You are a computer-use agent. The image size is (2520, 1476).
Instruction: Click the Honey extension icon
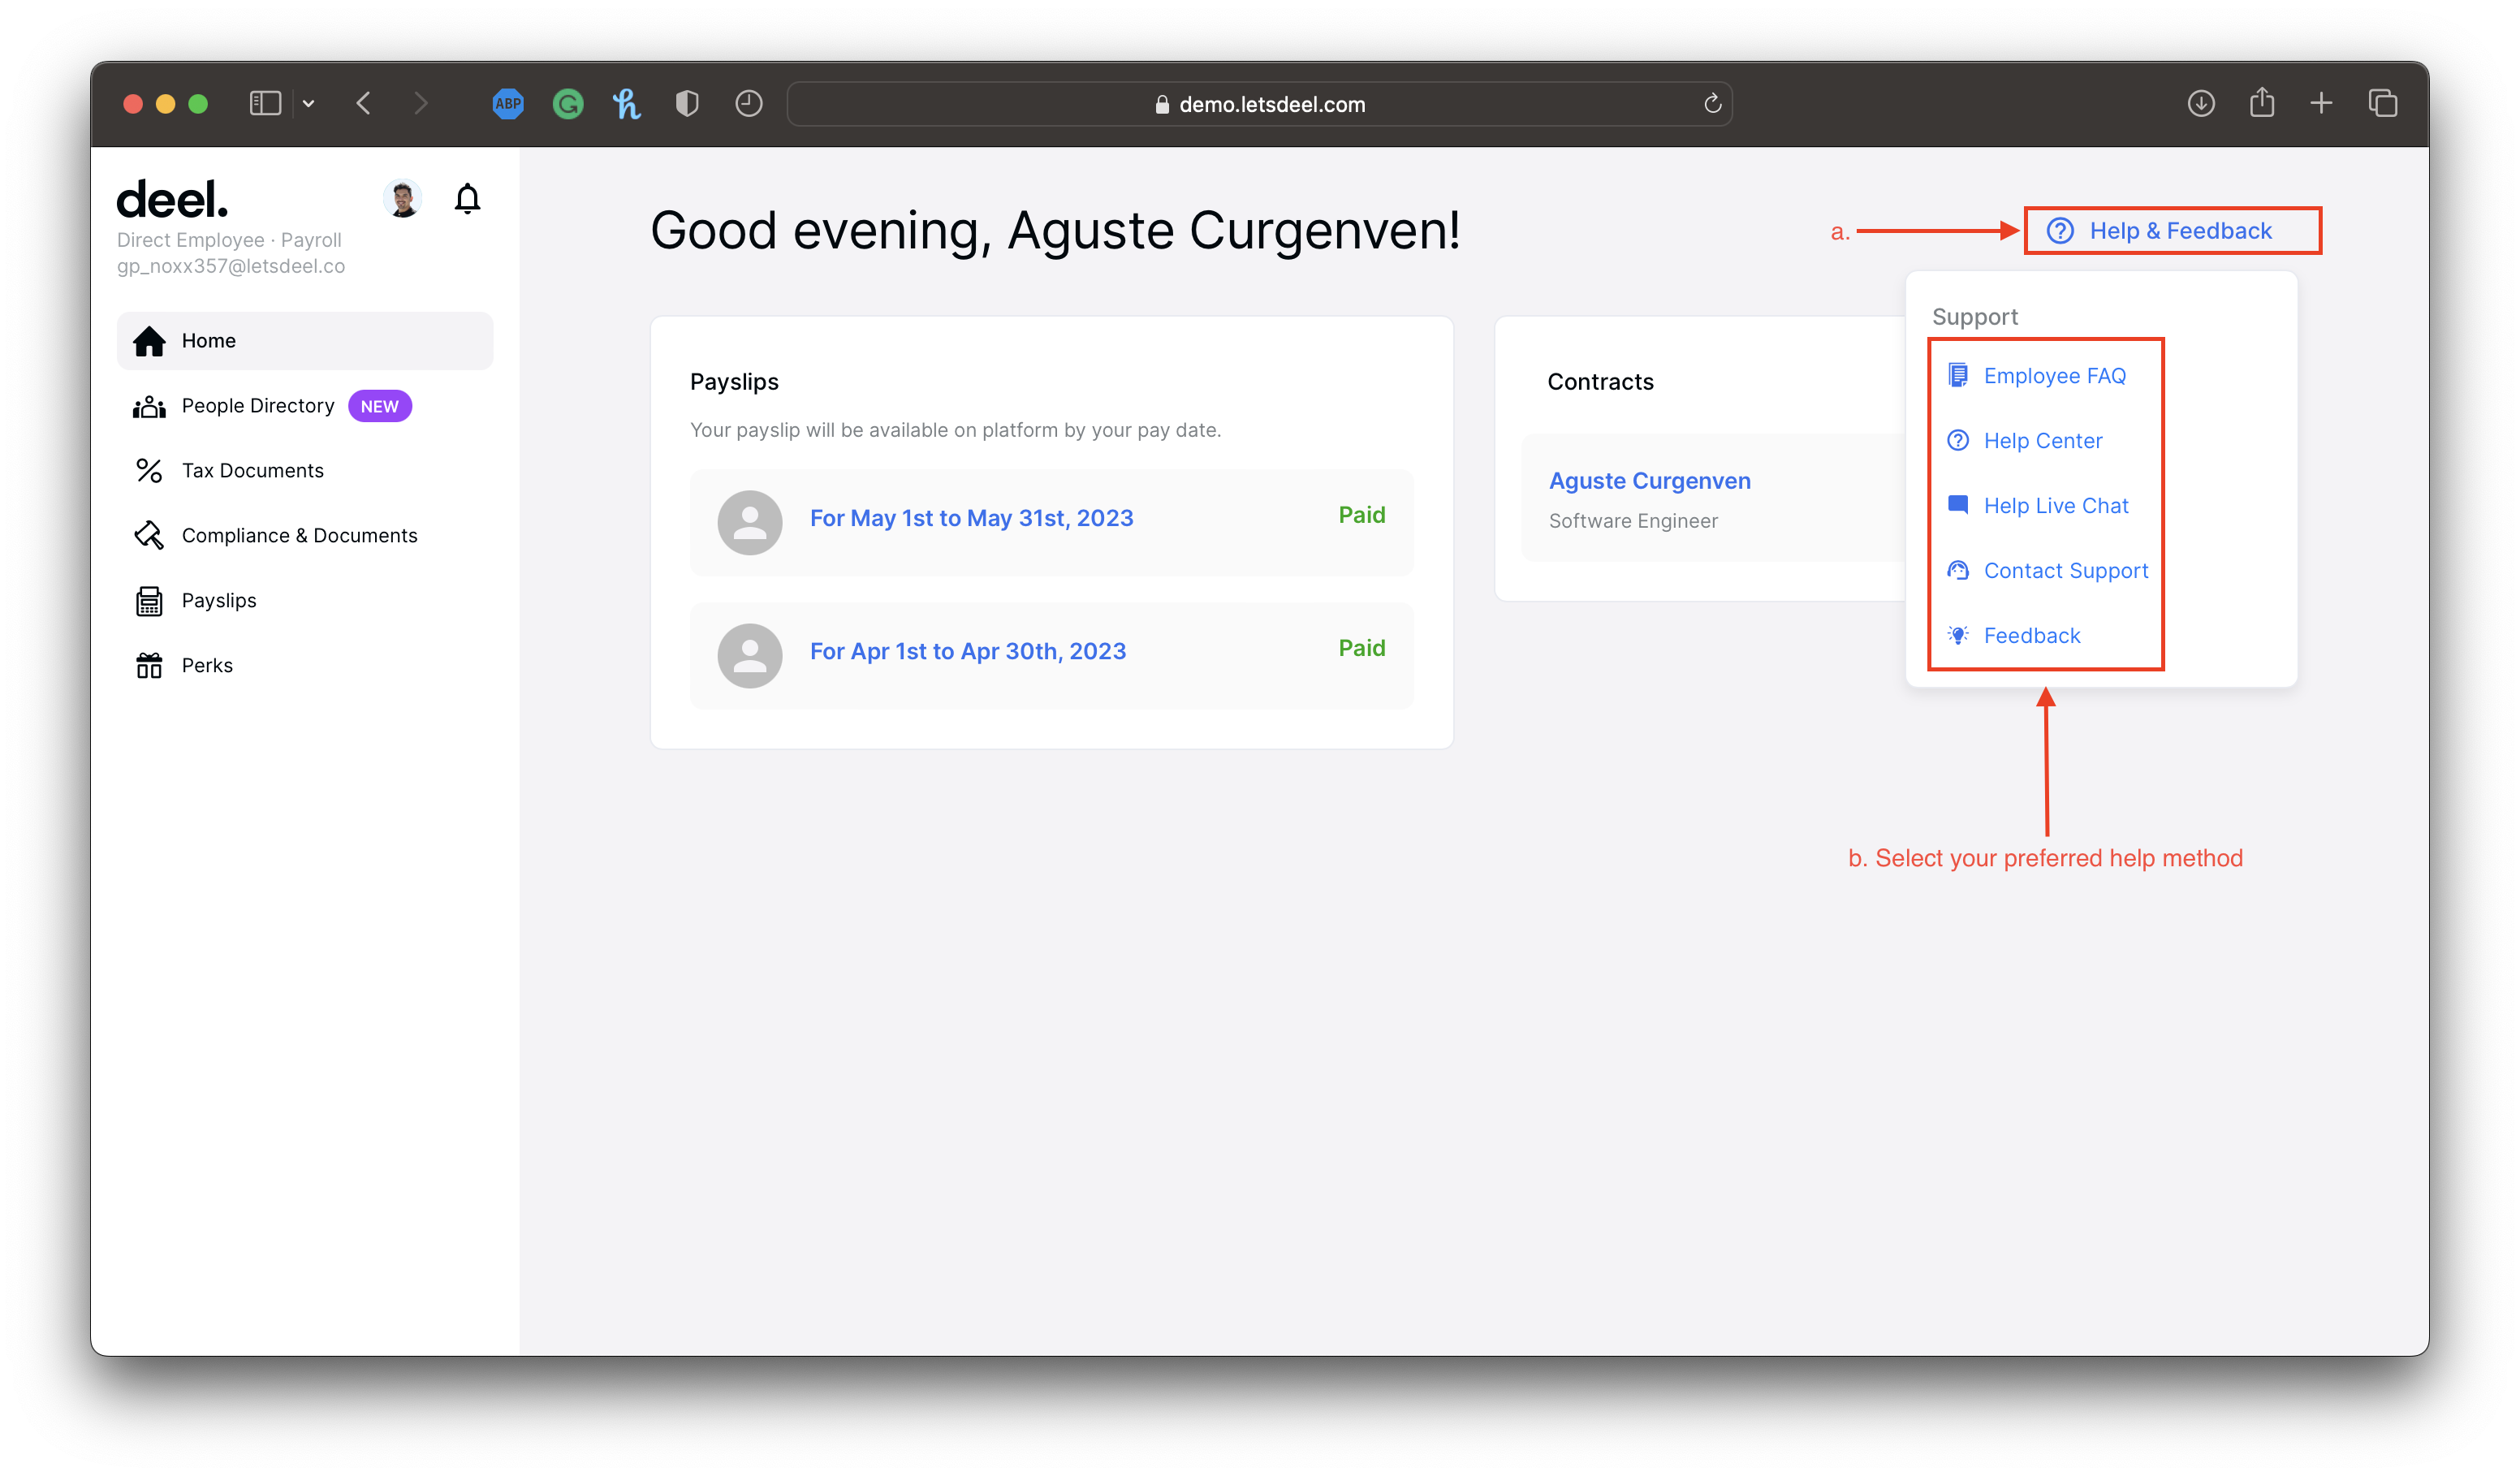627,103
